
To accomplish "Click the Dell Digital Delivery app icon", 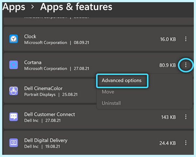I will point(14,143).
